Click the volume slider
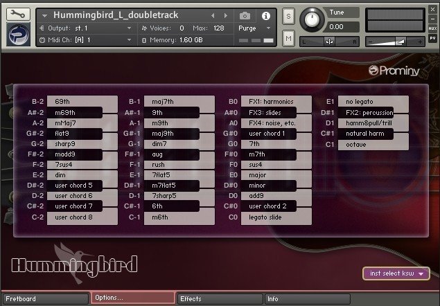This screenshot has height=306, width=440. pyautogui.click(x=395, y=42)
